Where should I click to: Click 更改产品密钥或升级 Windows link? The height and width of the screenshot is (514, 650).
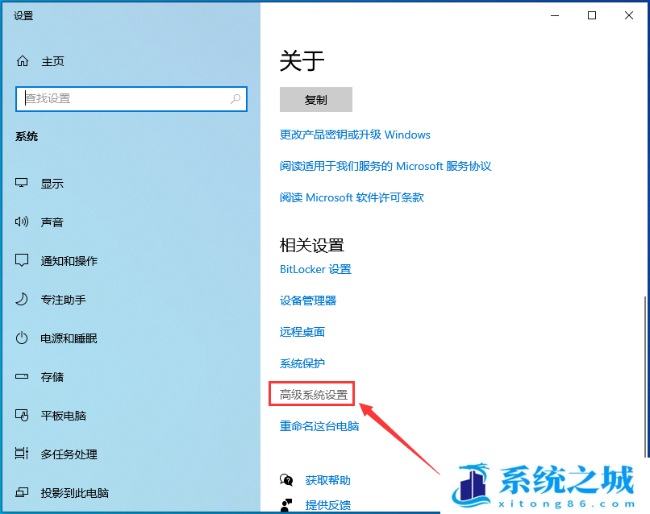353,135
